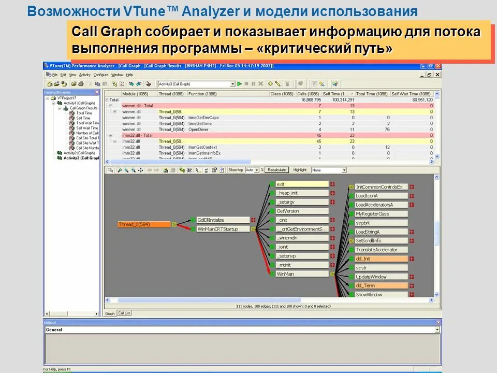
Task: Select Activity1 (Call Graph) in Tuning Browser
Action: [79, 103]
